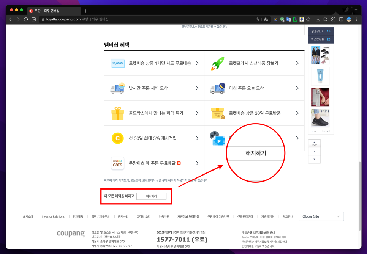Open the 개인정보 처리방침 footer link

pos(188,216)
